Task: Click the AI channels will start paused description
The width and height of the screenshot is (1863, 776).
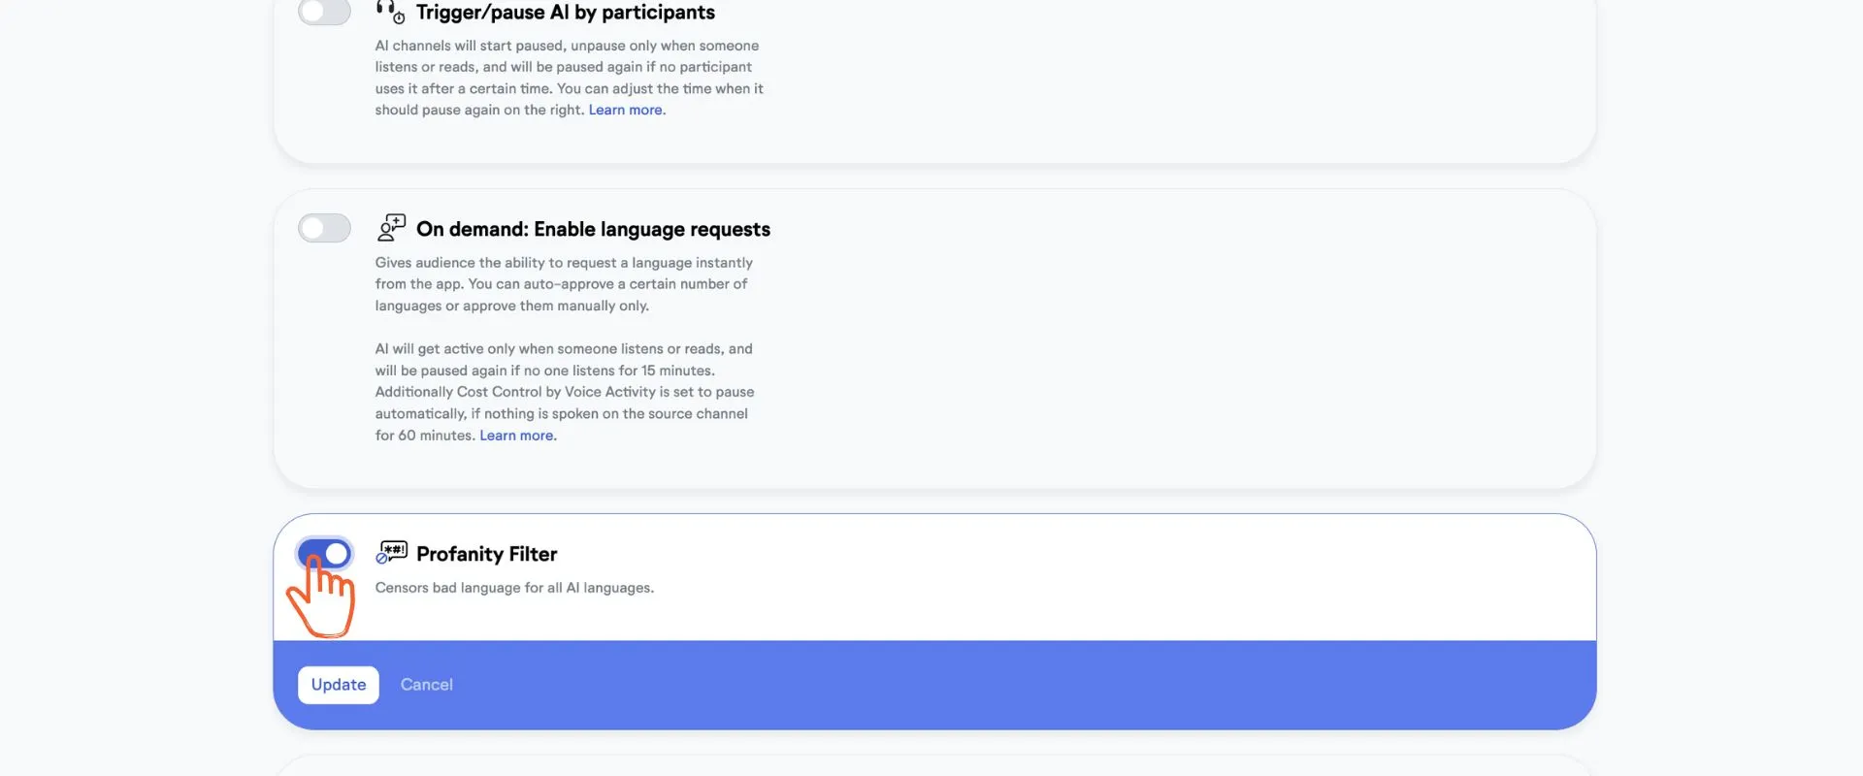Action: tap(570, 78)
